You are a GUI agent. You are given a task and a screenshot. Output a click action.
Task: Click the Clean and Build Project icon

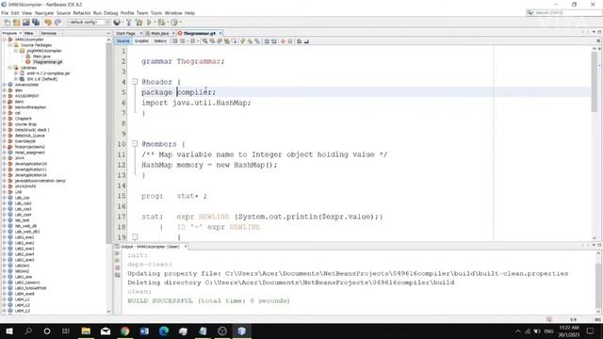click(x=139, y=23)
